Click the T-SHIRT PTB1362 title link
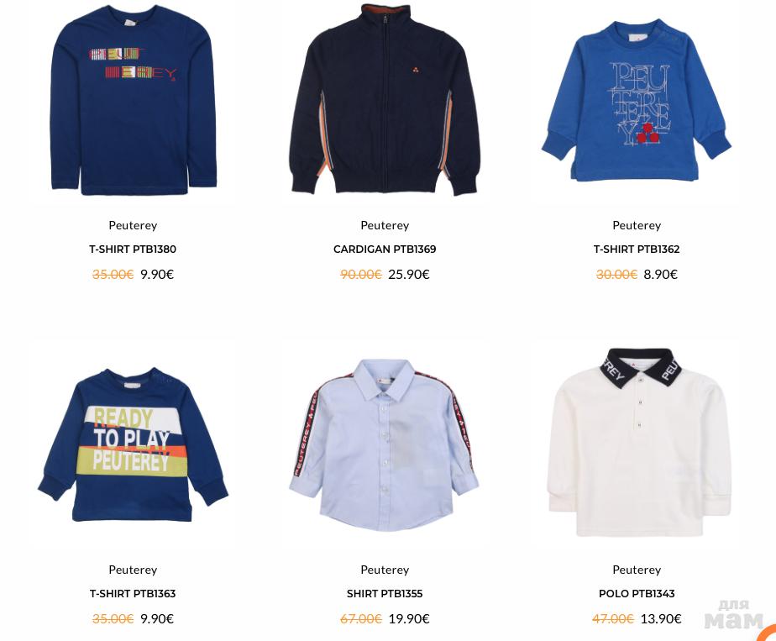Viewport: 776px width, 641px height. [x=637, y=249]
